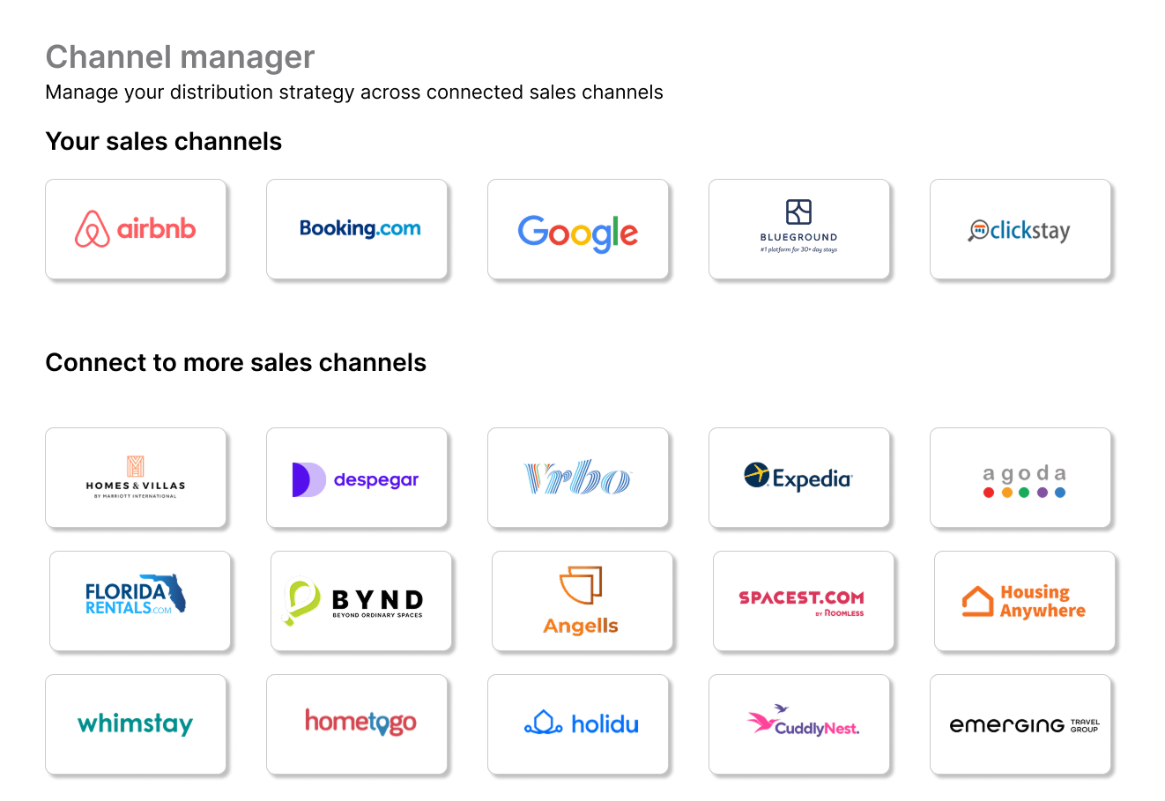Select the Whimstay channel

(x=136, y=724)
